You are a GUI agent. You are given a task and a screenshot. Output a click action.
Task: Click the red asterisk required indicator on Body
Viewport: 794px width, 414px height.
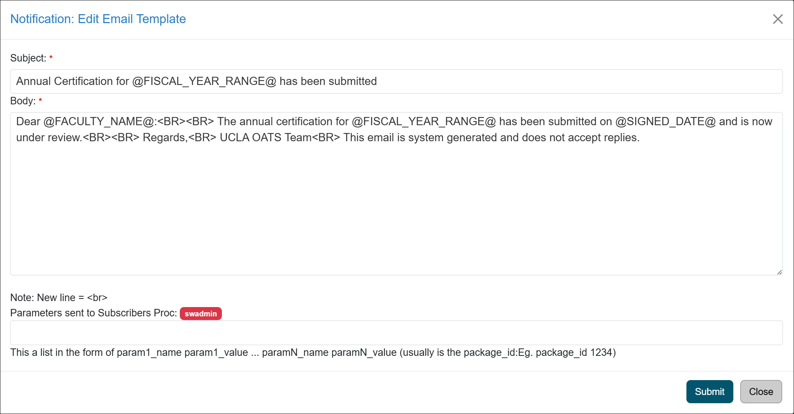(41, 102)
